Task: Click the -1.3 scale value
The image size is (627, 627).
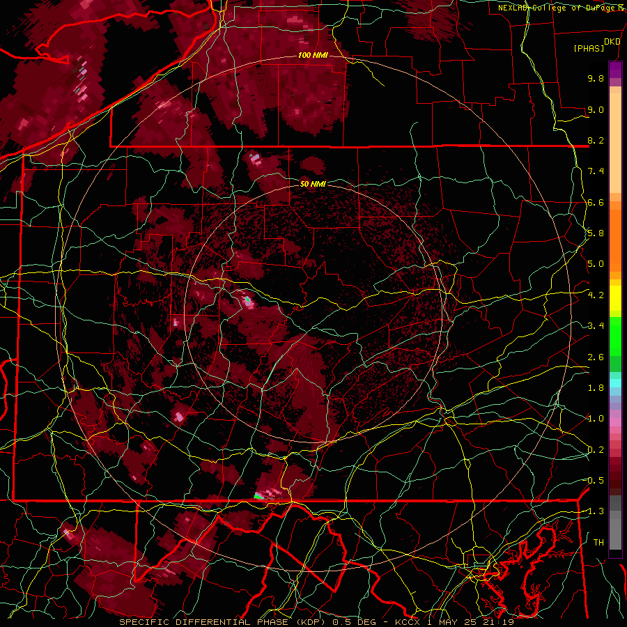Action: coord(594,511)
